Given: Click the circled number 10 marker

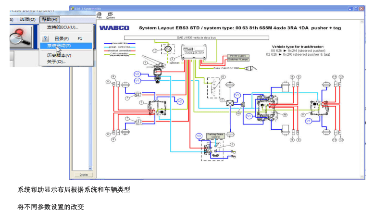Looking at the screenshot, I should 155,50.
